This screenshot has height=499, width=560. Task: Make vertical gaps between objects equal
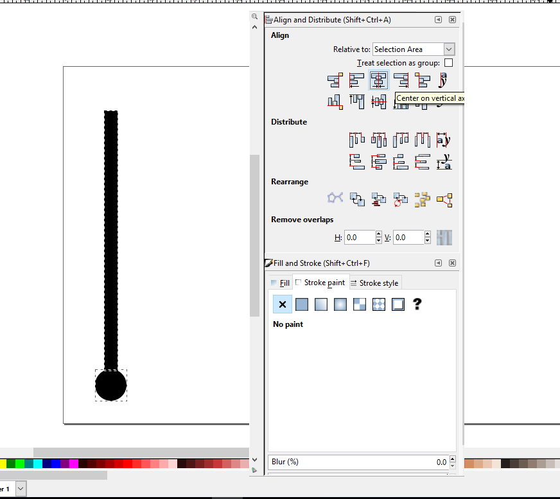[423, 162]
